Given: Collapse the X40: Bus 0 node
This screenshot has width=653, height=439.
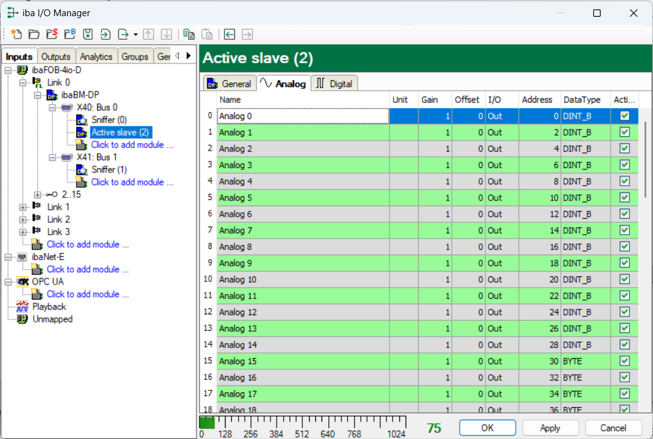Looking at the screenshot, I should coord(53,107).
